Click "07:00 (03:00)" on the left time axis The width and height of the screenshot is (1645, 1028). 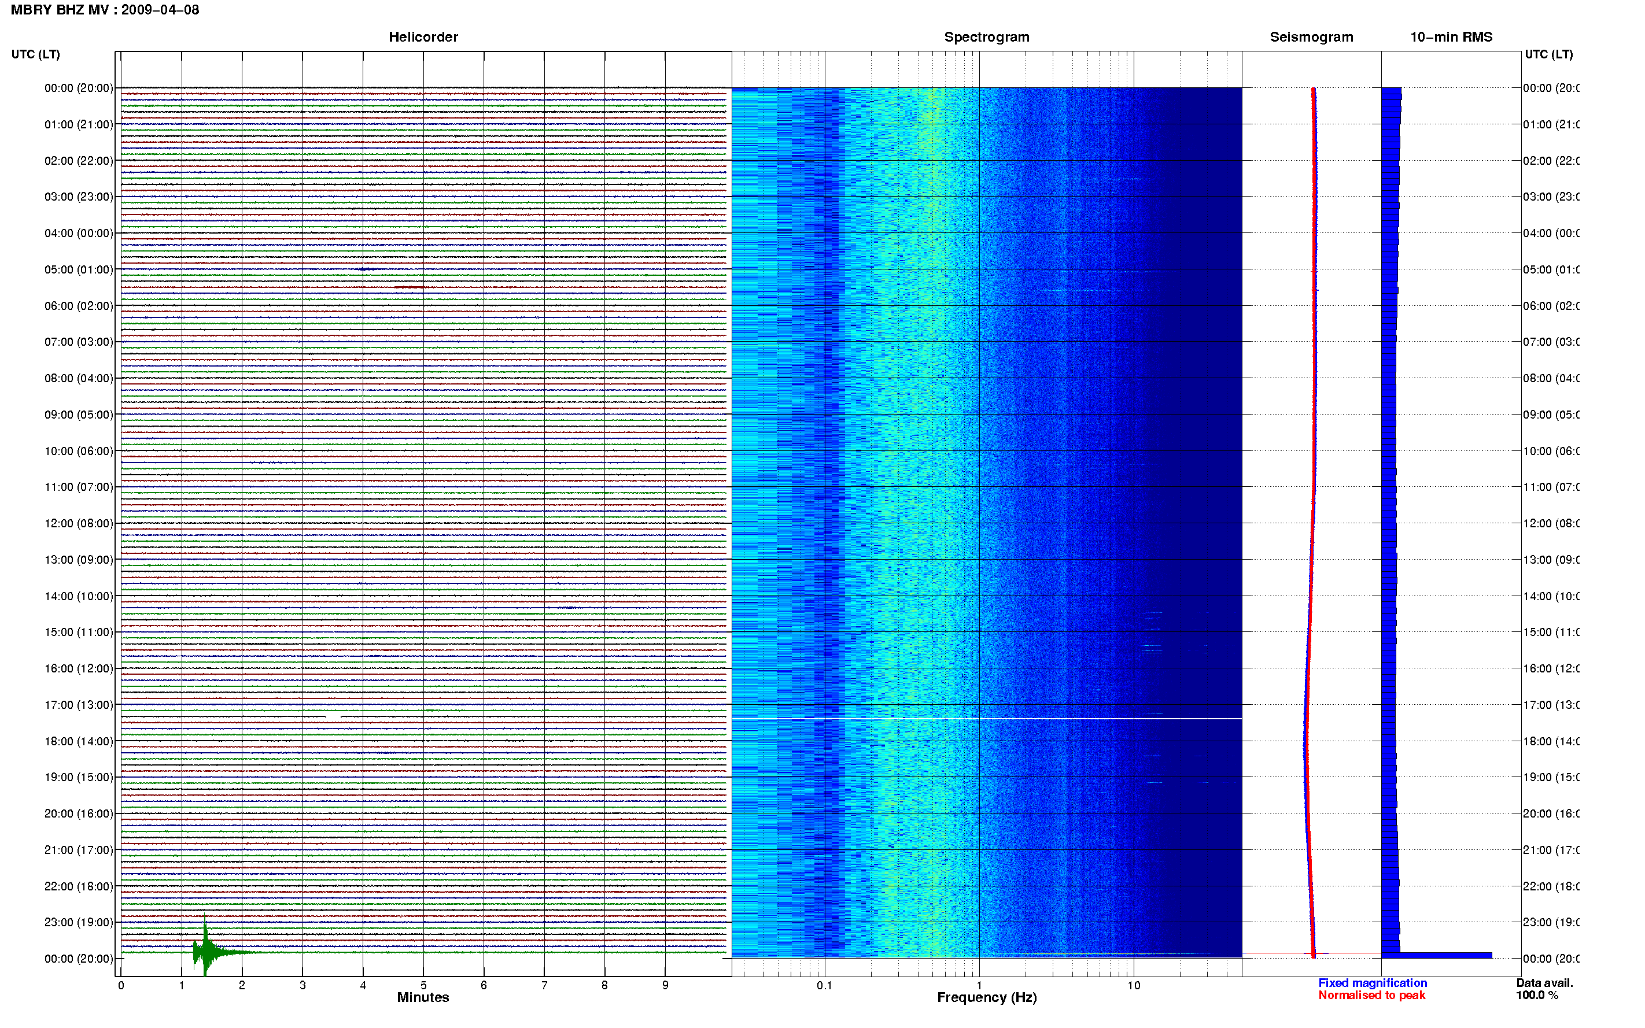(79, 342)
